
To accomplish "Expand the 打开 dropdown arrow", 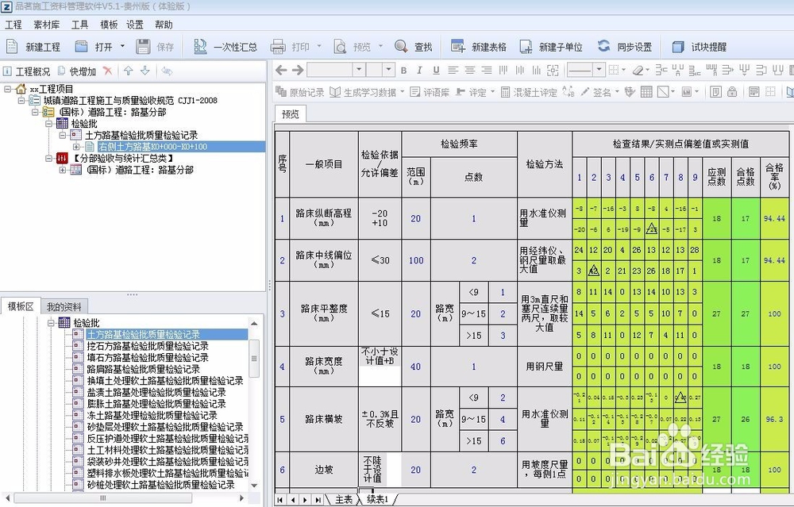I will click(x=122, y=47).
